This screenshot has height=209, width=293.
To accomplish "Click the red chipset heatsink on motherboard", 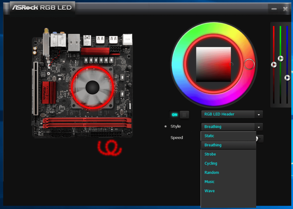I will [x=48, y=91].
